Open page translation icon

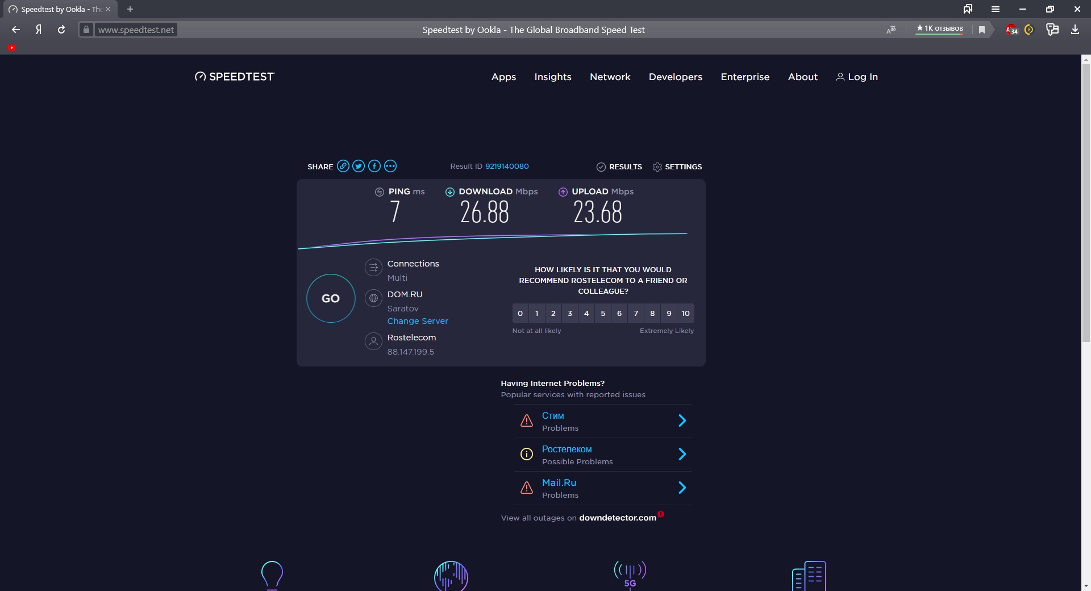891,30
